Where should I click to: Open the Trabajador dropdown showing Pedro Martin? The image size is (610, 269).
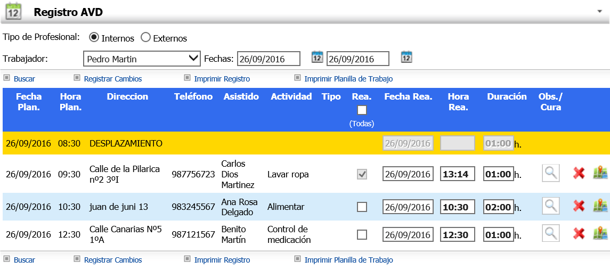[142, 59]
